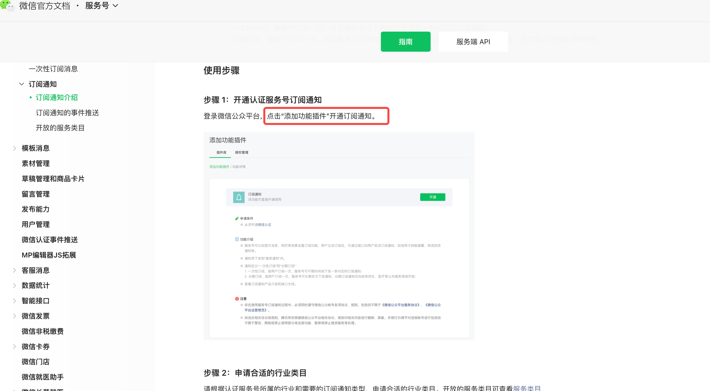Expand the 模板消息 sidebar section
The height and width of the screenshot is (391, 710).
pyautogui.click(x=15, y=148)
